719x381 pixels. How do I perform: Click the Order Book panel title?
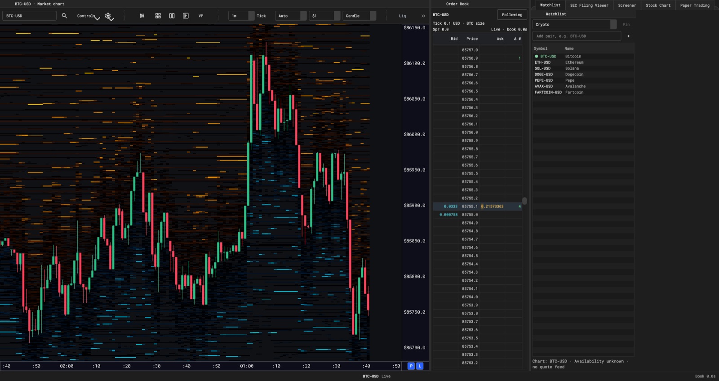tap(457, 4)
